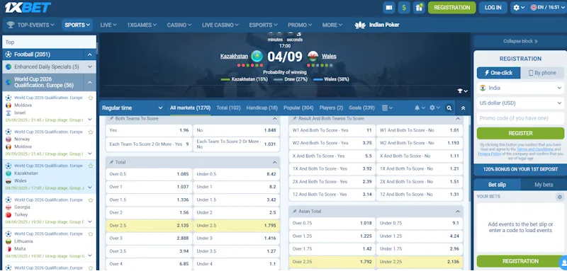Open the broadcast screen icon in header
567x271 pixels.
[x=388, y=8]
